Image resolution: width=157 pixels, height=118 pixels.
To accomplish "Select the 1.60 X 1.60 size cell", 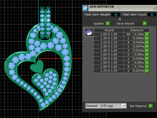I will coord(109,54).
